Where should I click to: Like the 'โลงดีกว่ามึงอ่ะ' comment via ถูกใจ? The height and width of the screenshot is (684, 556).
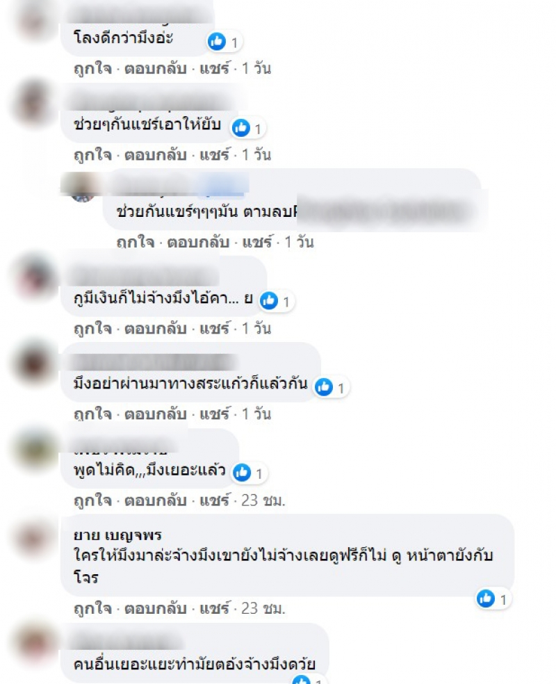point(93,69)
